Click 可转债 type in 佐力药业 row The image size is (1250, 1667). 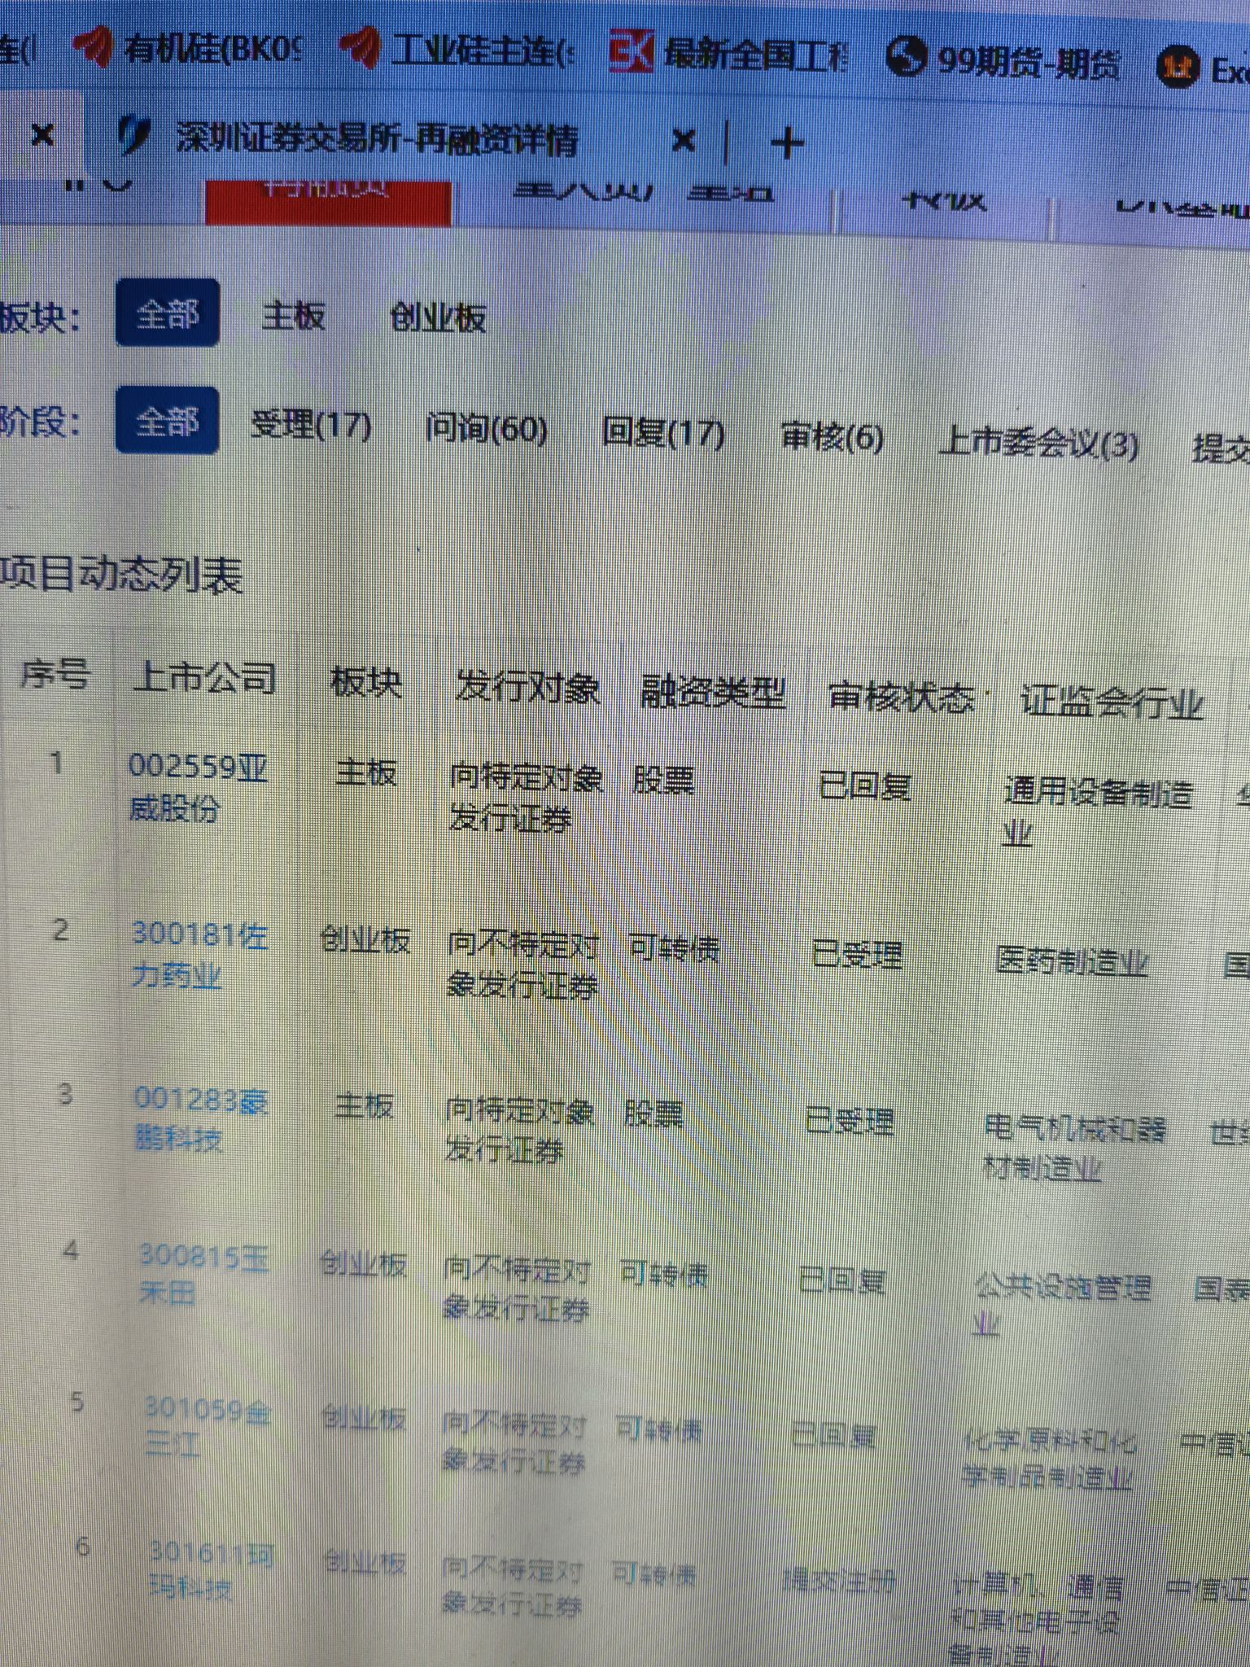[x=674, y=947]
